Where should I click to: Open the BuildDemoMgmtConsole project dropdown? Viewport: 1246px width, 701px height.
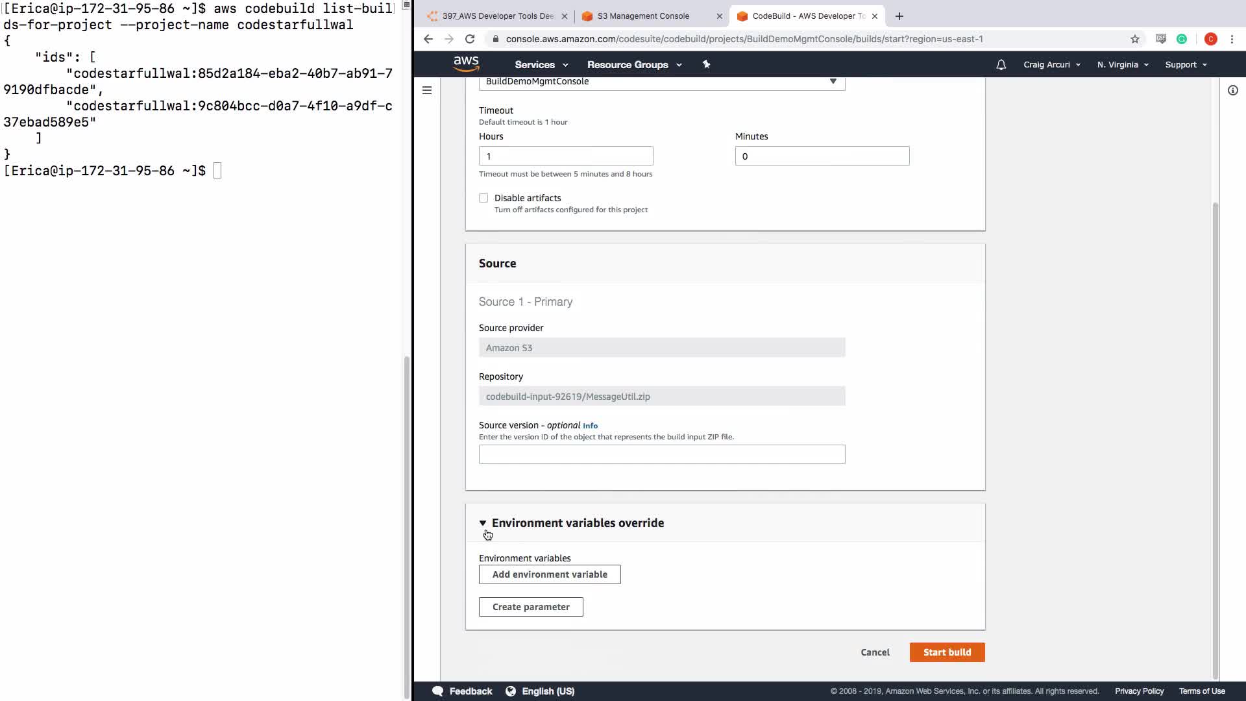(x=661, y=82)
